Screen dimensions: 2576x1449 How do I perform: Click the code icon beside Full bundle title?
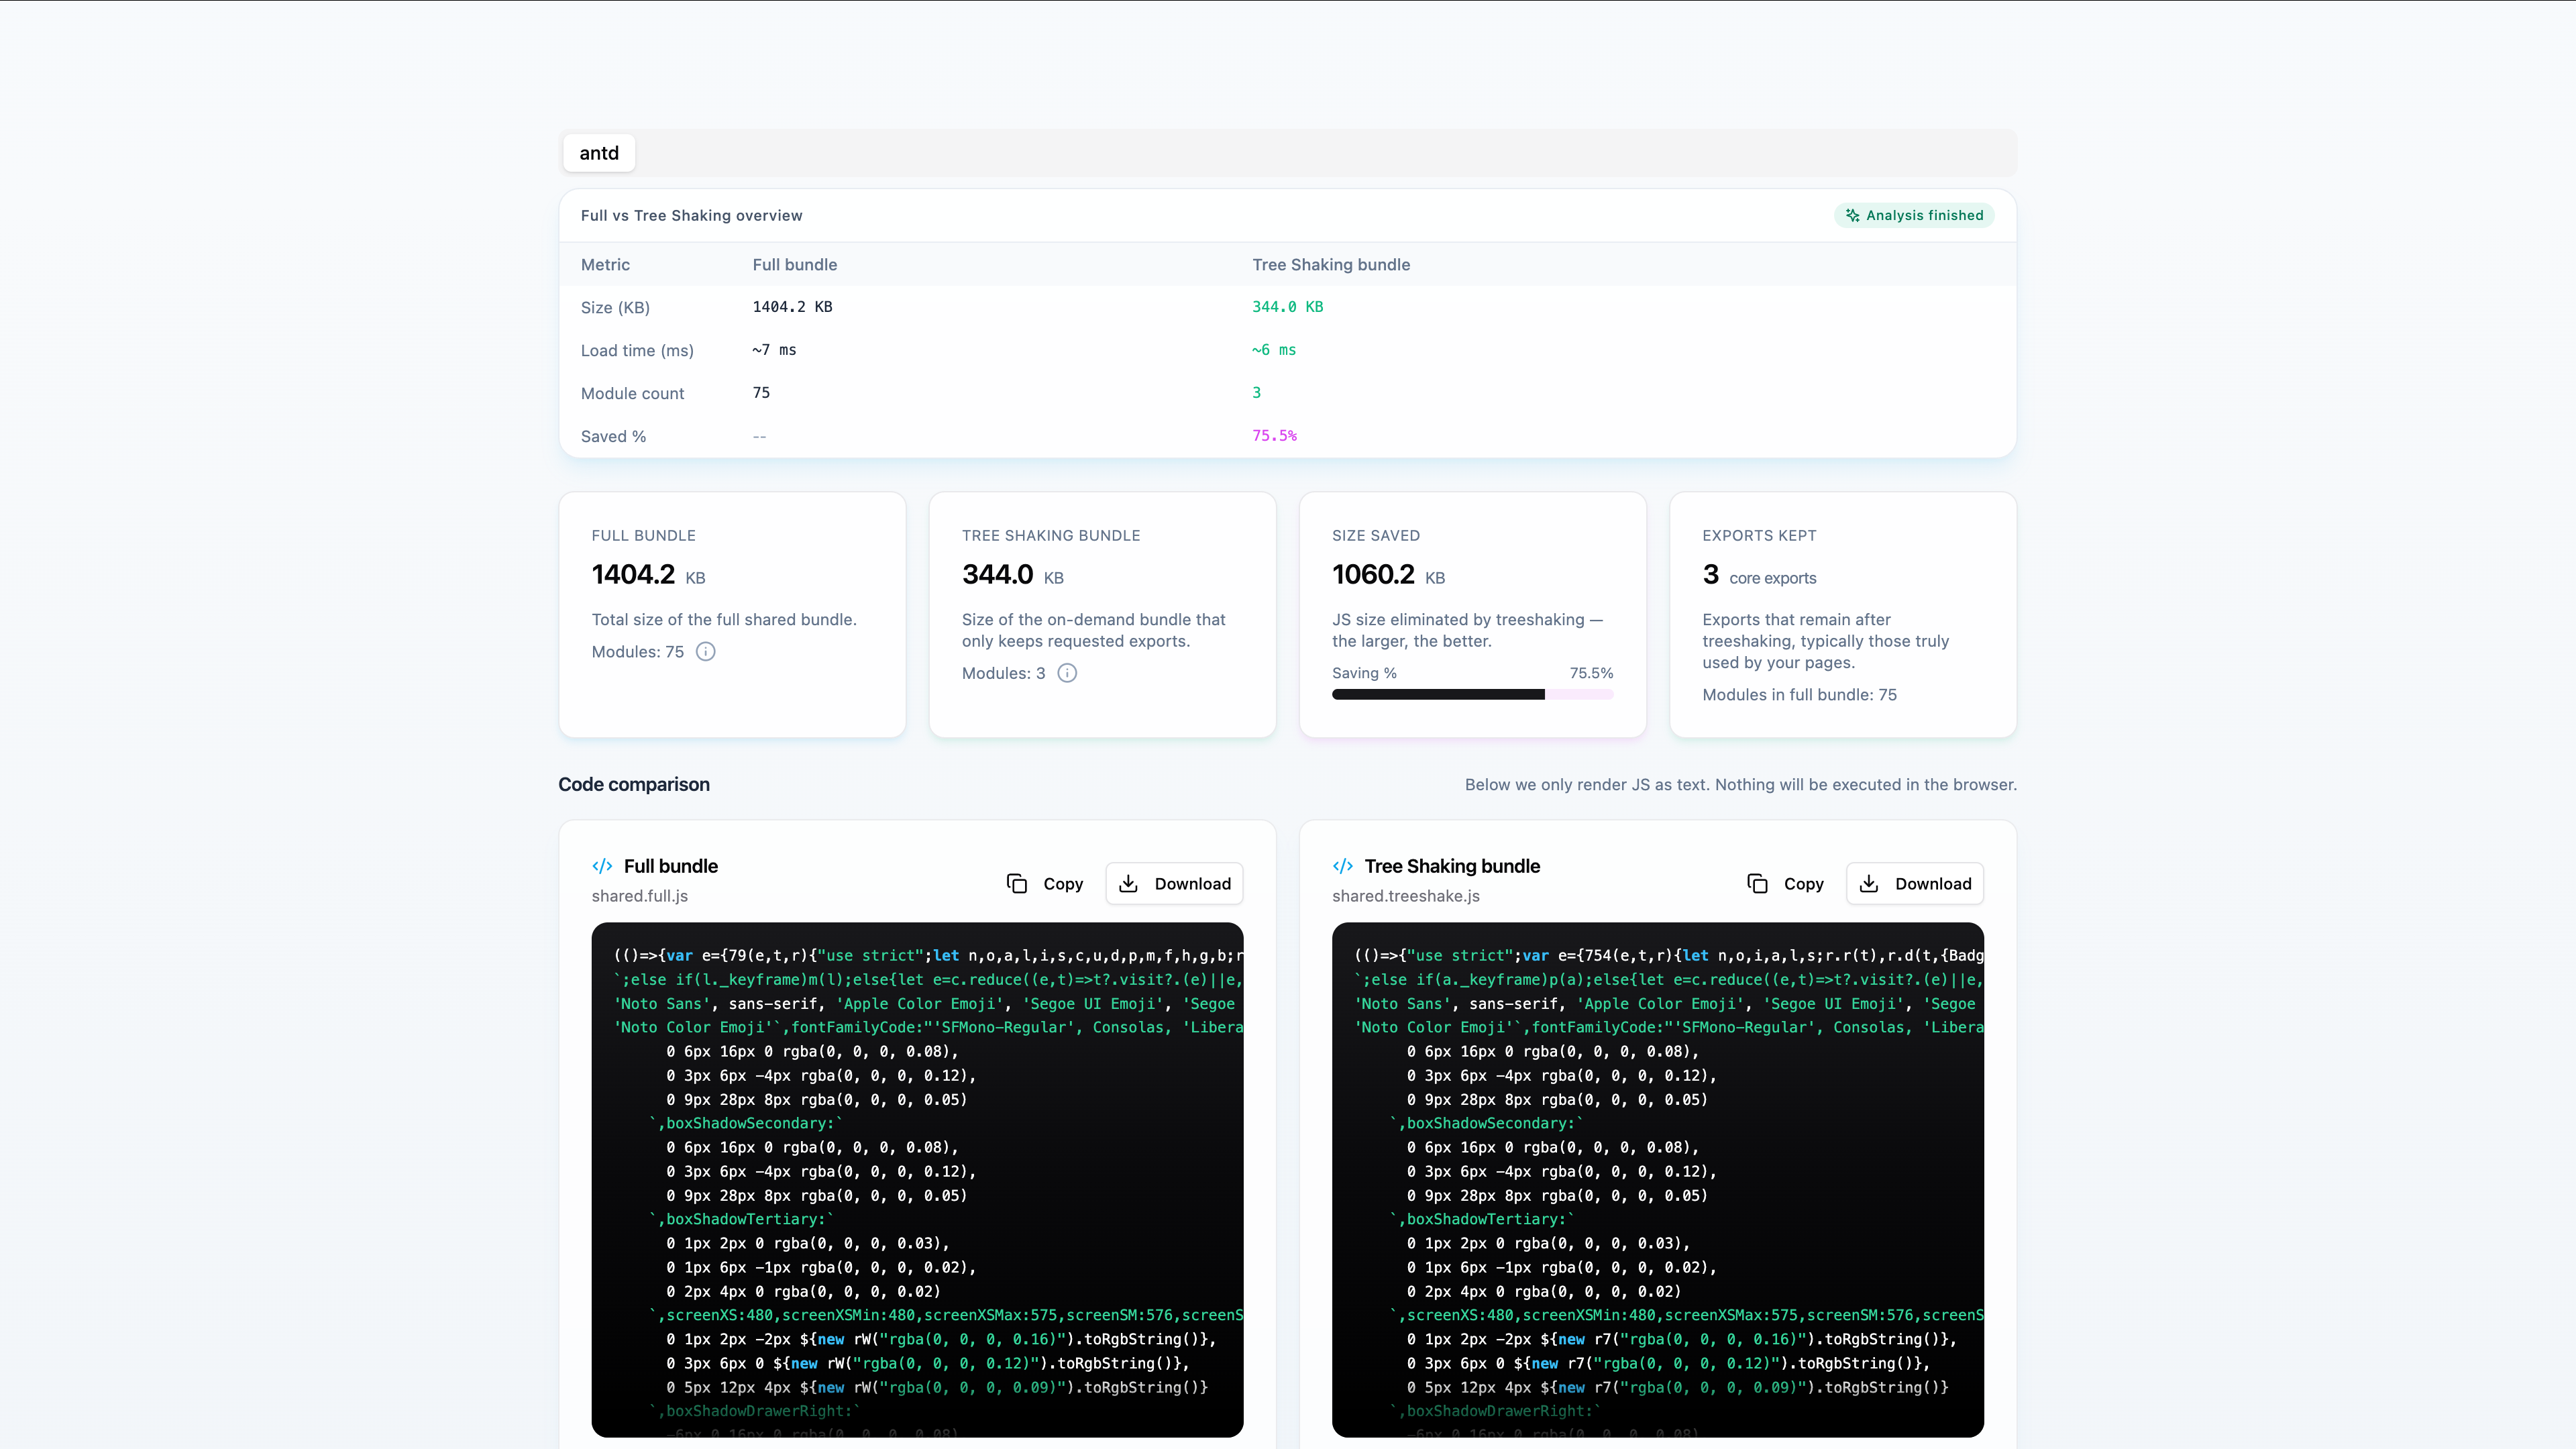tap(602, 866)
